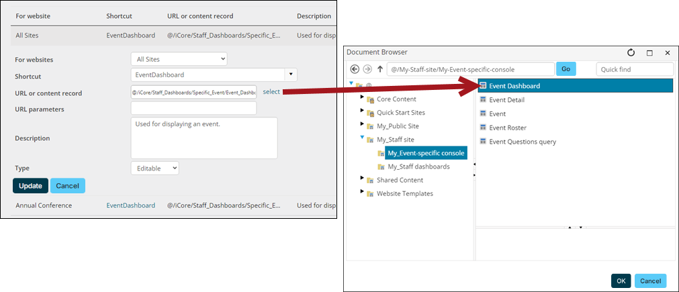Click the Quick Start Sites folder icon

[370, 113]
